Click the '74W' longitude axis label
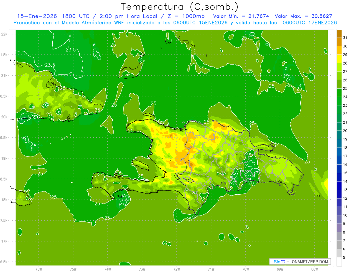Image resolution: width=353 pixels, height=273 pixels. 108,269
